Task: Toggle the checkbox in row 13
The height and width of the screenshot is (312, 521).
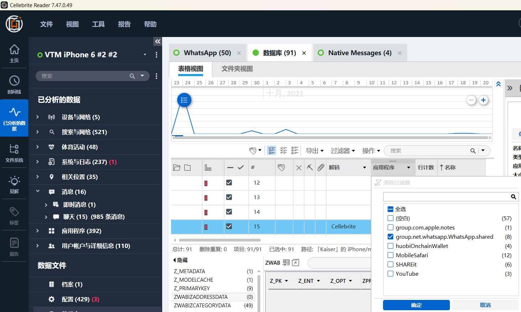Action: coord(229,197)
